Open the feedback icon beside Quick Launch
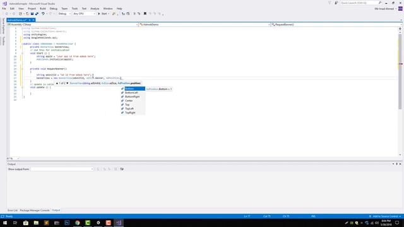Screen dimensions: 404x227 click(x=336, y=3)
